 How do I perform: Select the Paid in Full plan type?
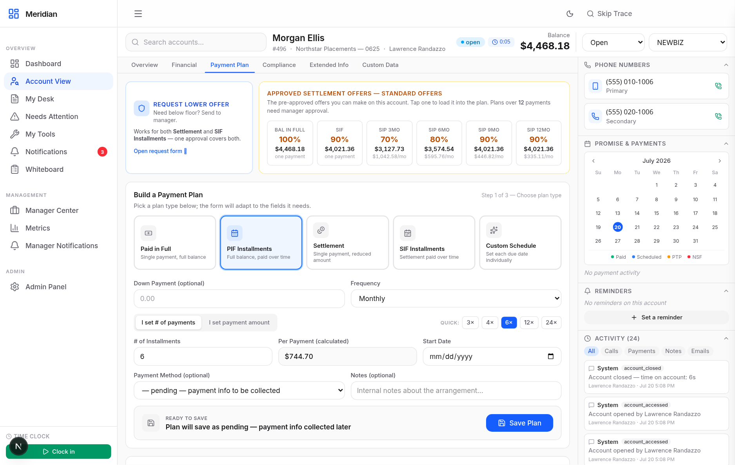(175, 243)
